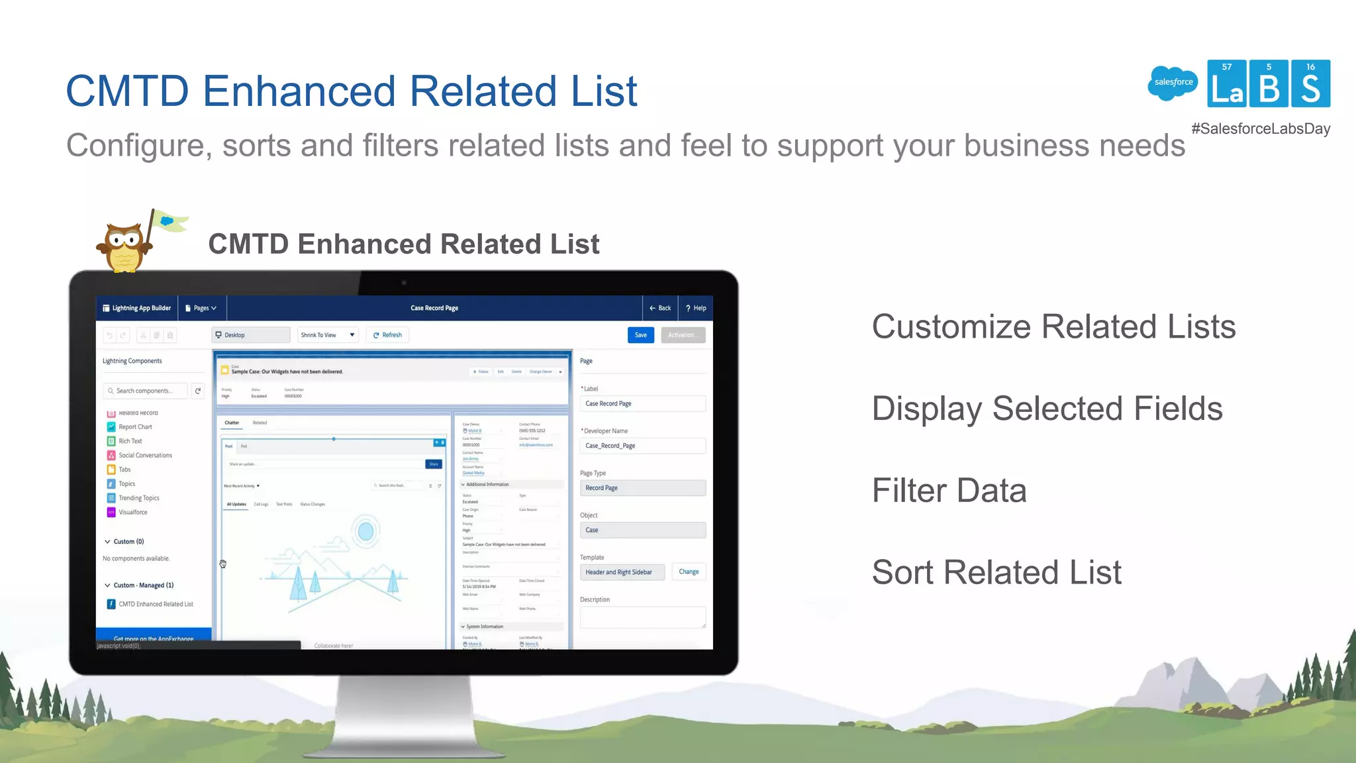Click the Save button

[641, 335]
